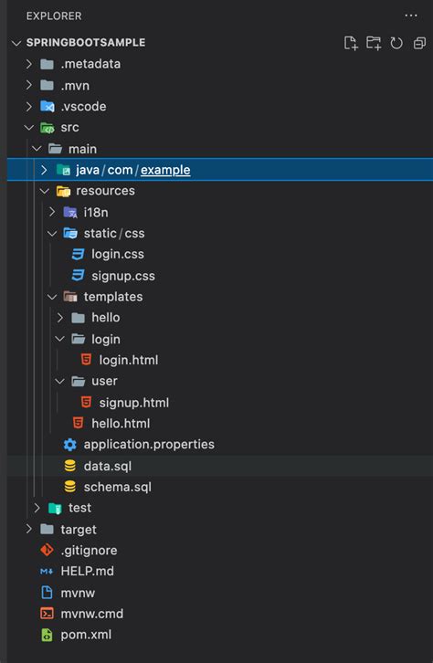Expand the java/com/example folder chevron
This screenshot has width=433, height=663.
[44, 170]
